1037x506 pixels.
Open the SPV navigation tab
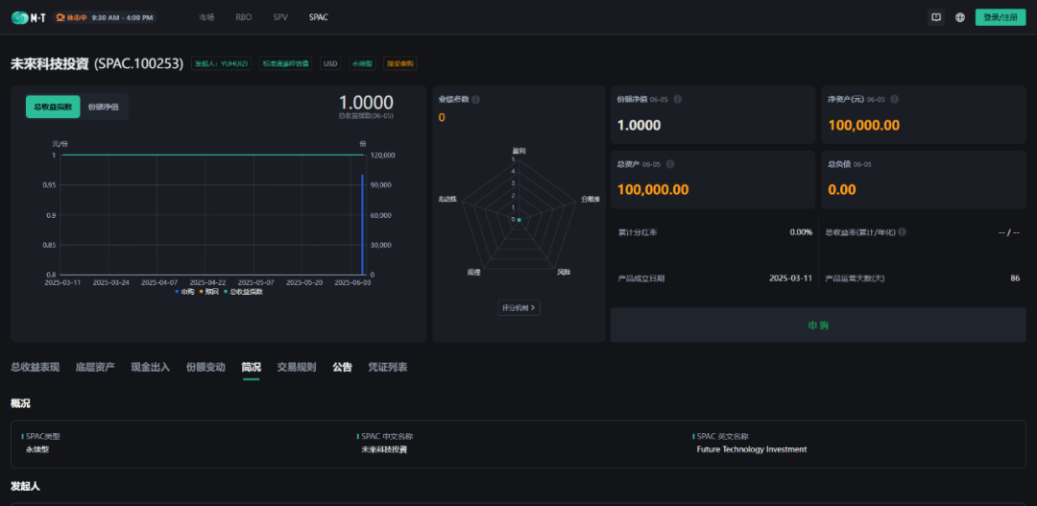coord(280,17)
